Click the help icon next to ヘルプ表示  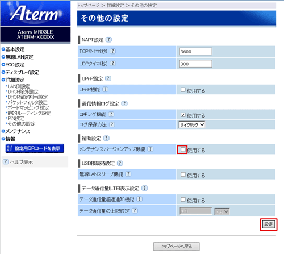6,161
